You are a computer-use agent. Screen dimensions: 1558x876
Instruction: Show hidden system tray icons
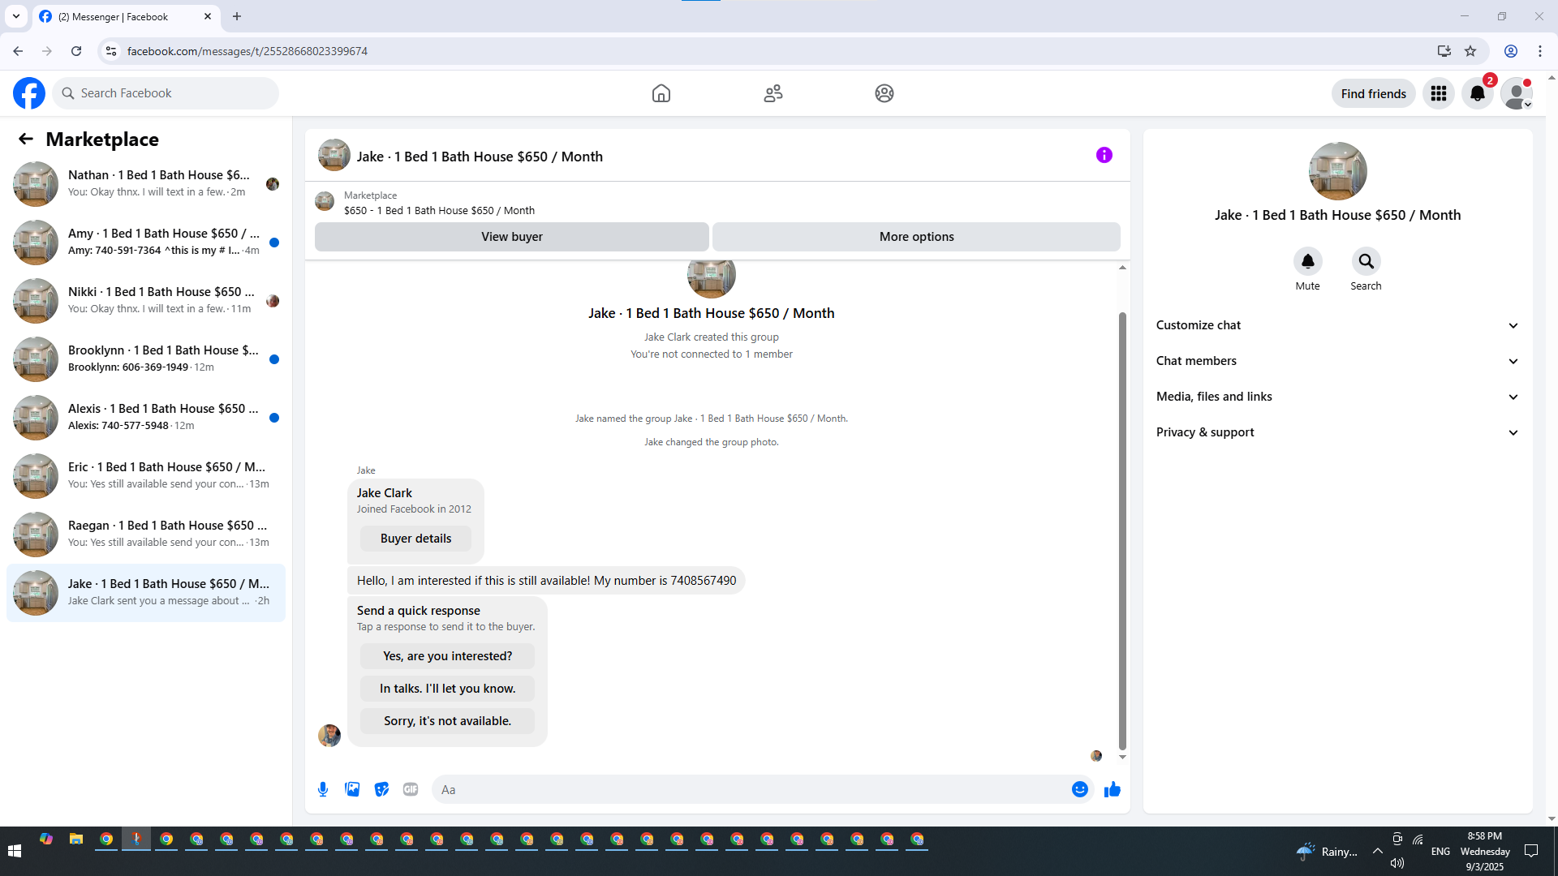pyautogui.click(x=1378, y=851)
